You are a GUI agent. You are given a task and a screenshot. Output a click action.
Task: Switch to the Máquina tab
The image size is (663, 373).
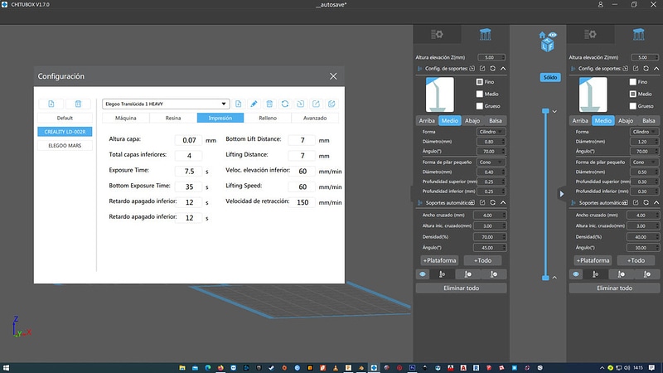click(x=126, y=118)
